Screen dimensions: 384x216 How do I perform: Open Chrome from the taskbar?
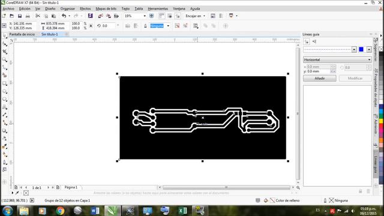pos(60,211)
